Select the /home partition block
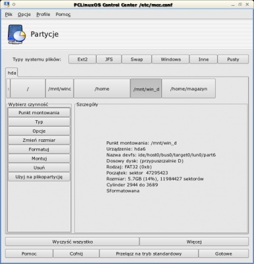Screen dimensions: 254x264 (102, 88)
